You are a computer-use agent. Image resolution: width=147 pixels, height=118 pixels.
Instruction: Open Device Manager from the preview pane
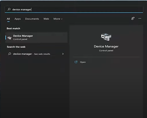[83, 62]
